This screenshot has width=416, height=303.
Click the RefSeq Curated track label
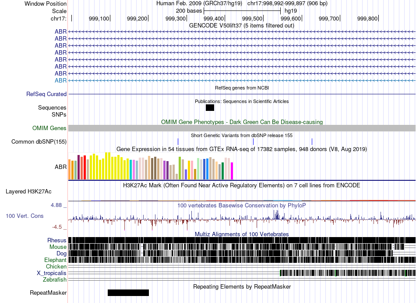(46, 94)
